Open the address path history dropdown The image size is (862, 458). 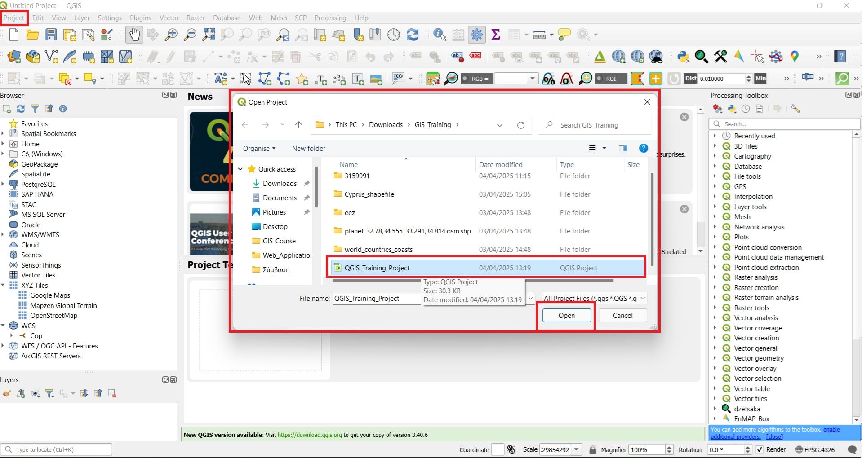point(499,125)
